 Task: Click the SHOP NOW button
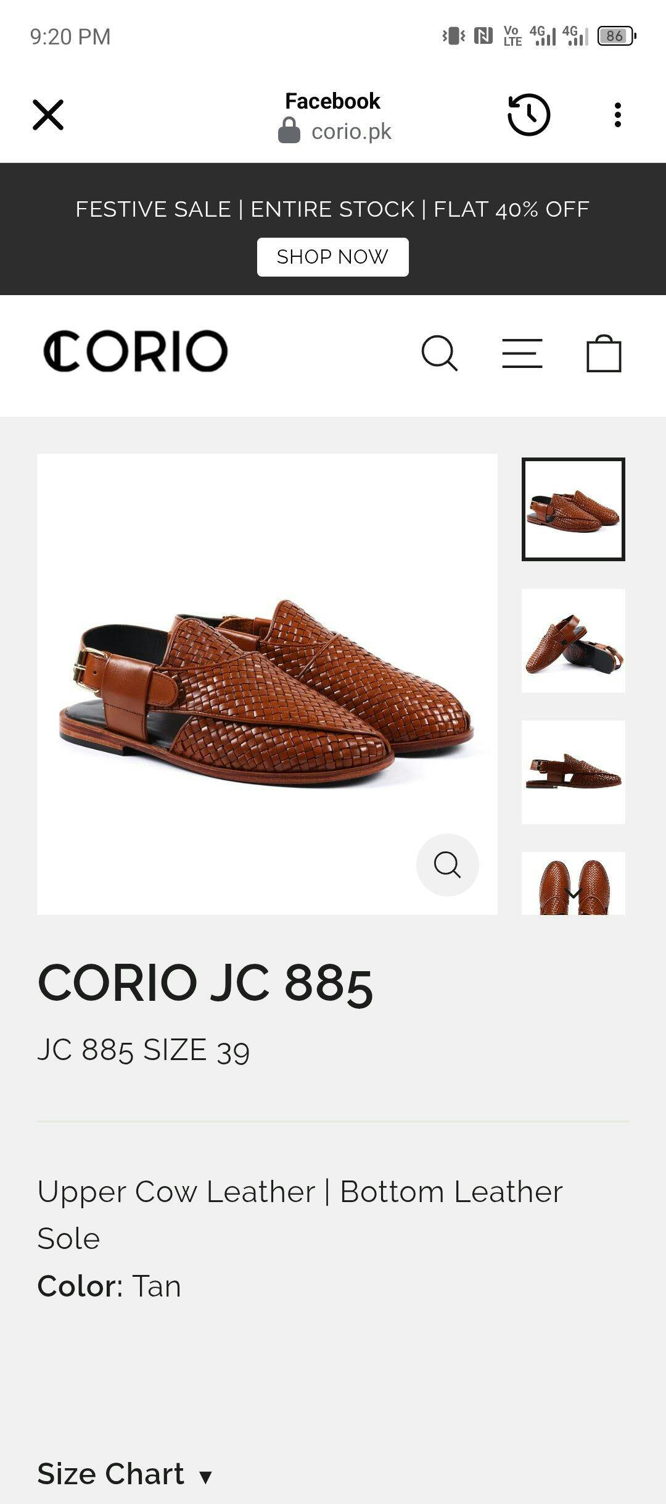333,257
